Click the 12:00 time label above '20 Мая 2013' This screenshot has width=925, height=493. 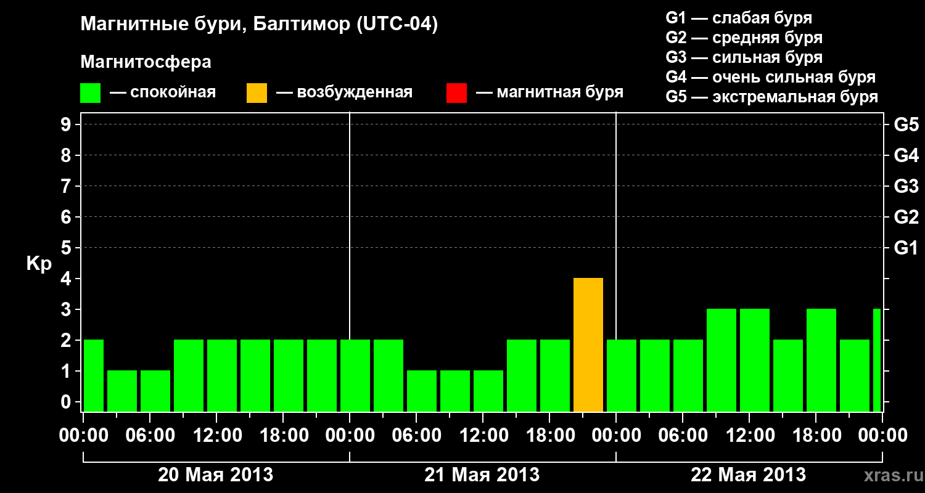[217, 436]
